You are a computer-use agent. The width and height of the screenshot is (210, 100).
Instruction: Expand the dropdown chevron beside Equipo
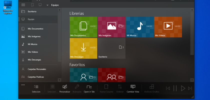47,5
